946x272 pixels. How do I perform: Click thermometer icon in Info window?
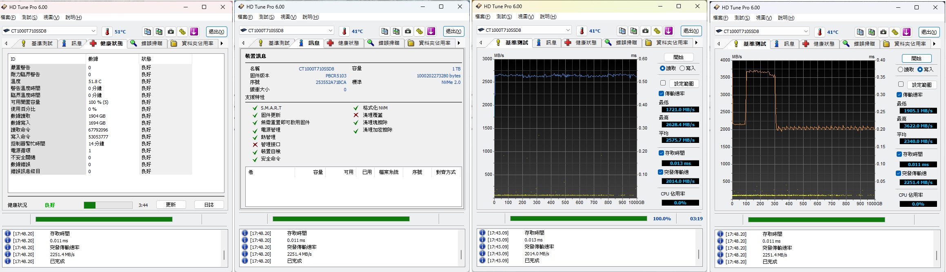[344, 31]
